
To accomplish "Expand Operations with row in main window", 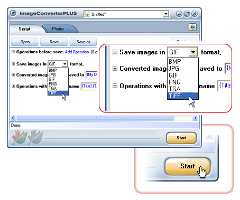I will coord(13,86).
